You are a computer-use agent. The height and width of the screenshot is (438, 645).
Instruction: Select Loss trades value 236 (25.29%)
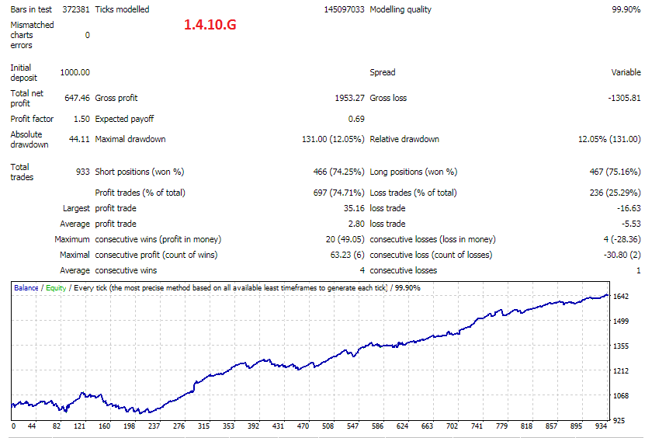click(x=615, y=193)
